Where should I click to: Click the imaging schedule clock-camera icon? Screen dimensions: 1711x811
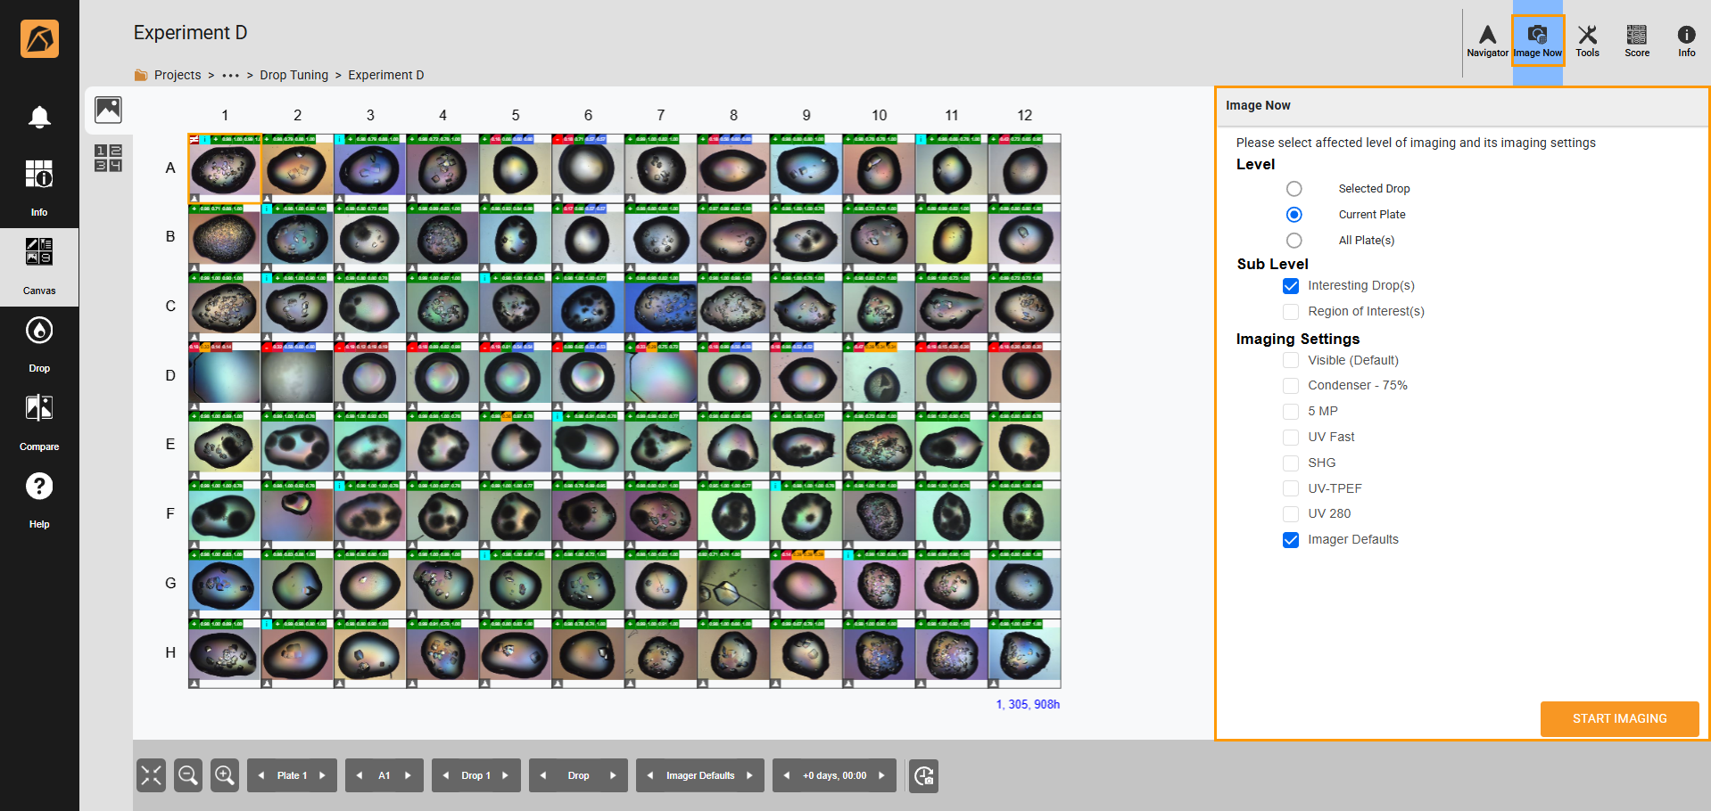[924, 775]
